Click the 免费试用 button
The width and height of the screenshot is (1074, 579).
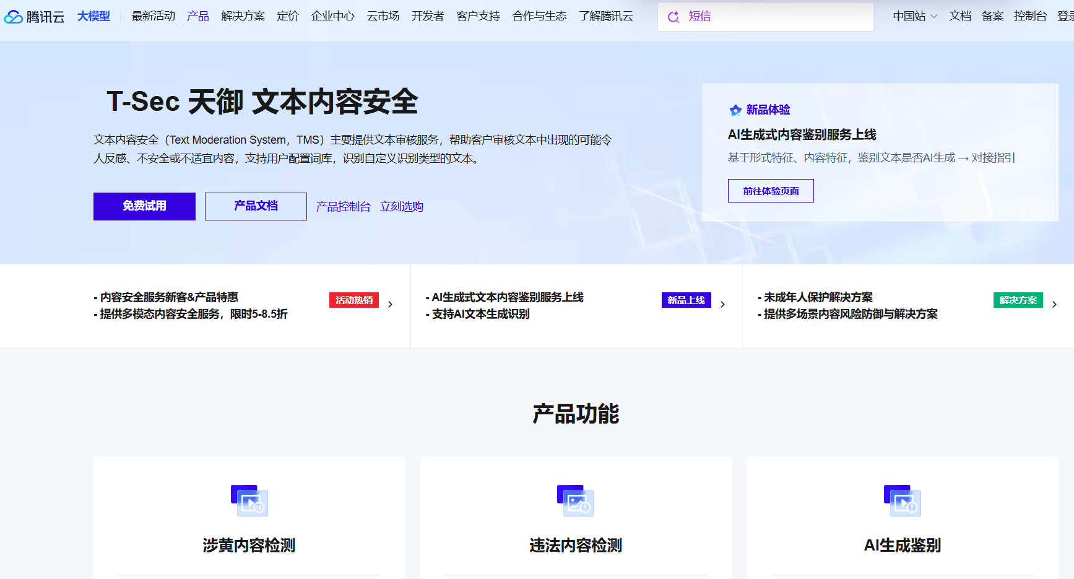pyautogui.click(x=144, y=206)
